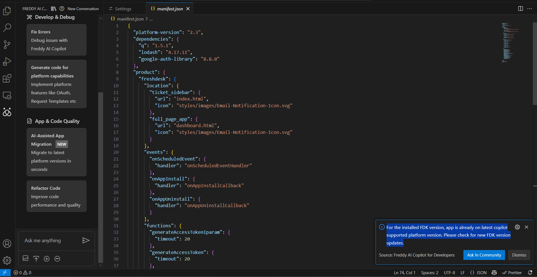The image size is (537, 277).
Task: Send the message with the arrow icon
Action: (86, 240)
